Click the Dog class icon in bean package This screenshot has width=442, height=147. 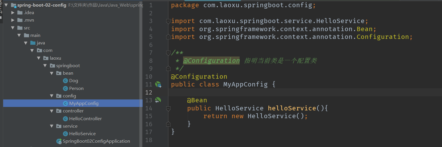tap(65, 81)
